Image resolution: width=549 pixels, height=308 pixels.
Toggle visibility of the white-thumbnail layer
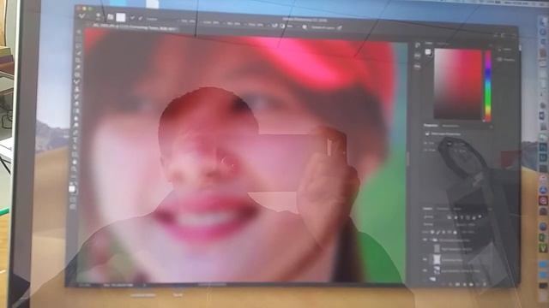[425, 259]
